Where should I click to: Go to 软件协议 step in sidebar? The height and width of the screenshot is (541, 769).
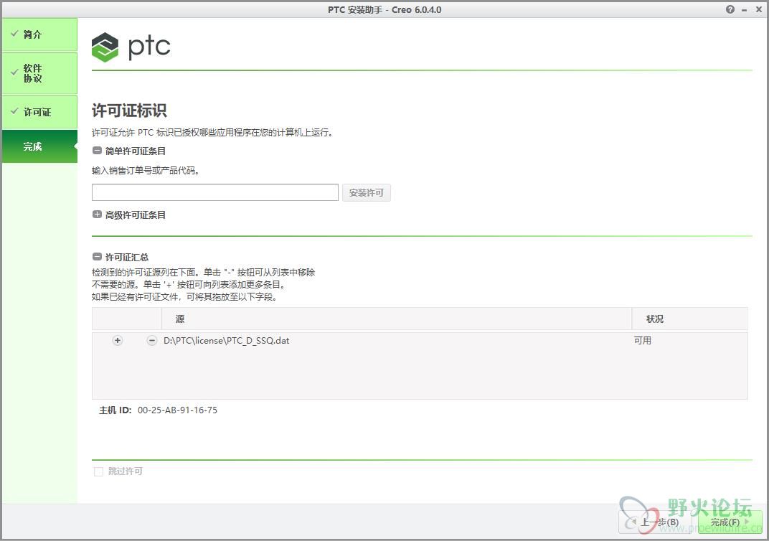click(x=39, y=73)
